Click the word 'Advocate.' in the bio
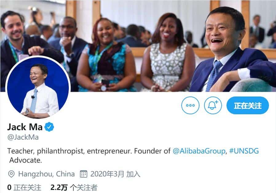 click(x=26, y=160)
